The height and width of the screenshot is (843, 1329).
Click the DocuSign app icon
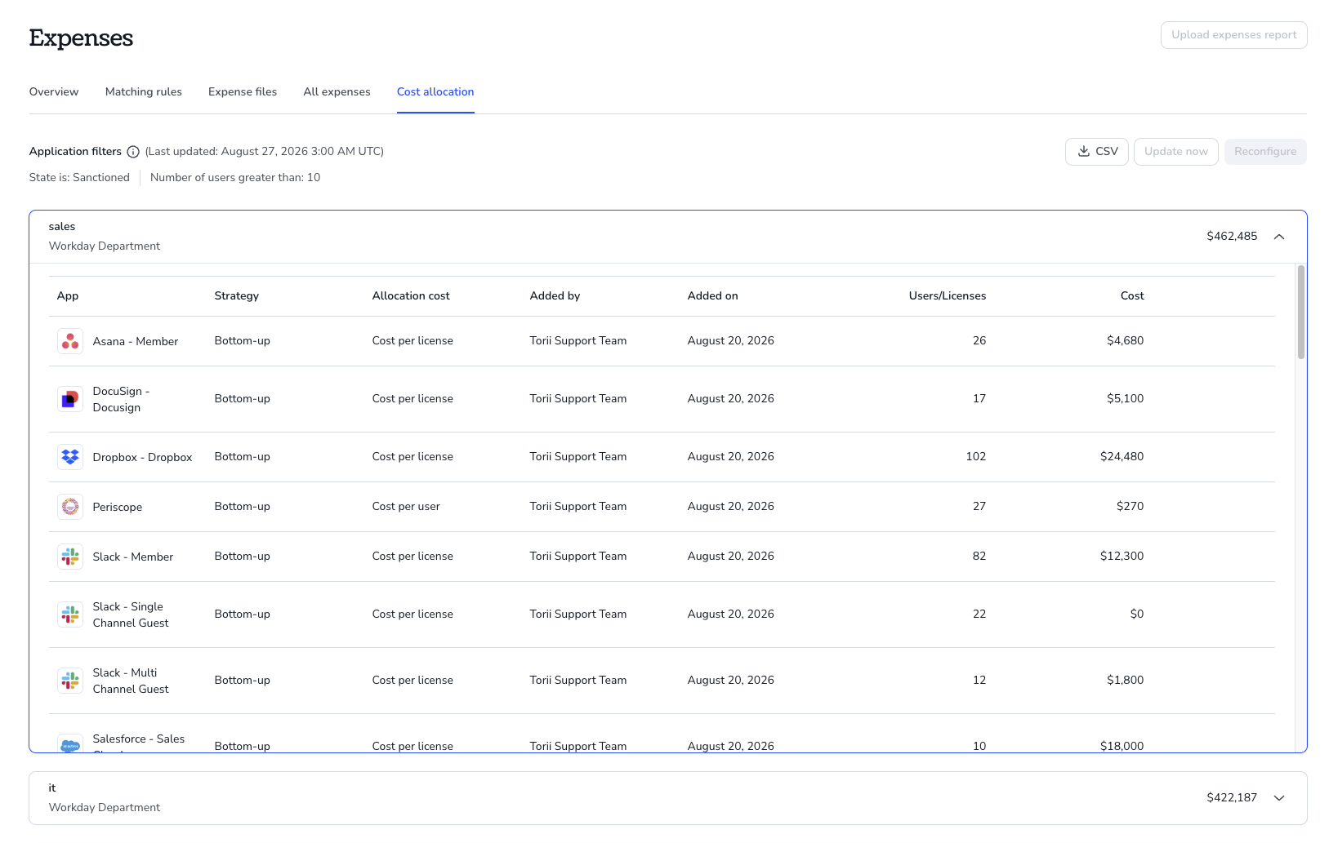(70, 399)
